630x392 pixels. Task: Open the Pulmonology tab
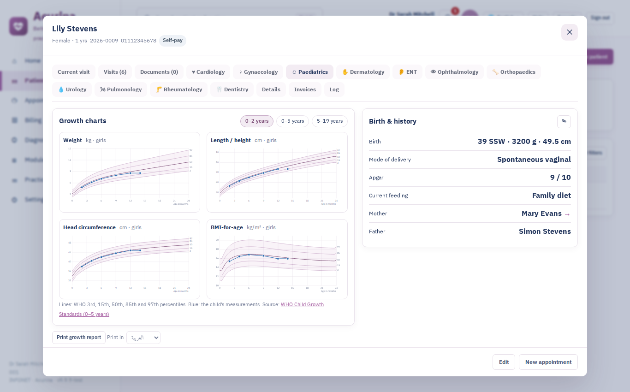point(121,89)
